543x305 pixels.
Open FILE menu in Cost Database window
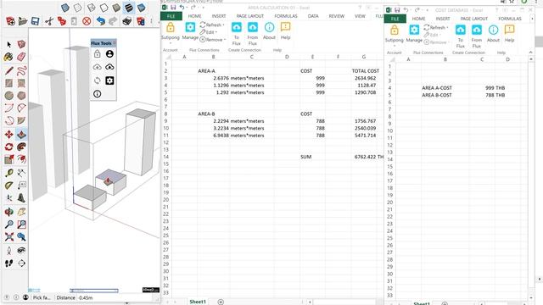(395, 19)
